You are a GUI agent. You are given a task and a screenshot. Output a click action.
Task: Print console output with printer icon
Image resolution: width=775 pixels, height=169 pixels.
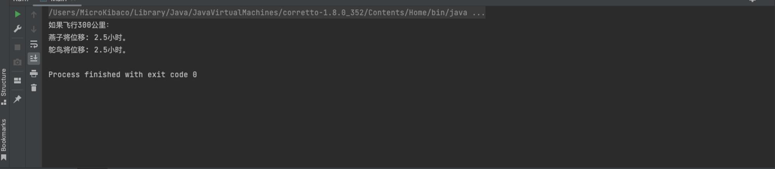click(34, 73)
